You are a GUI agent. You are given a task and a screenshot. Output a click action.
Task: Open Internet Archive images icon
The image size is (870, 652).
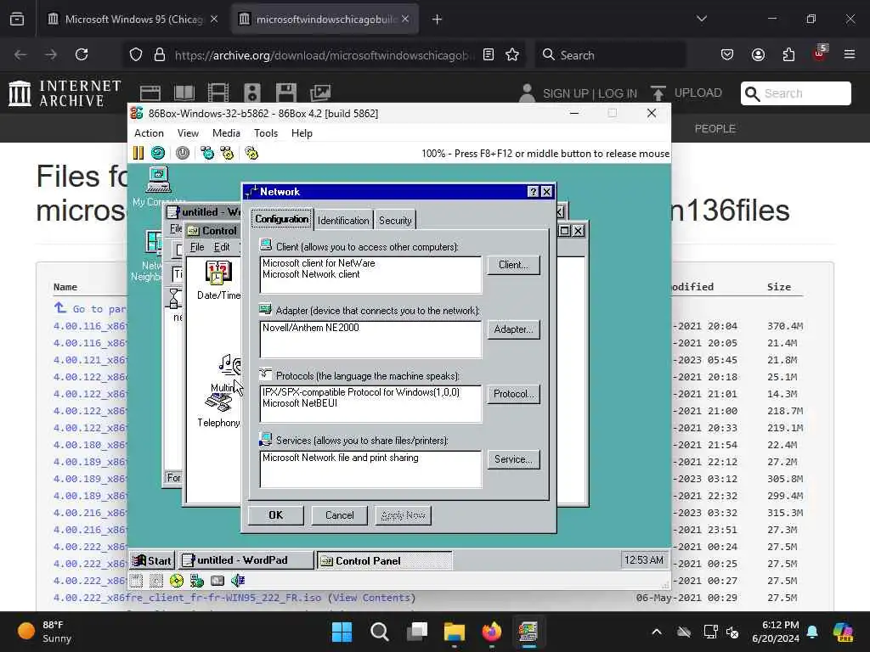320,93
